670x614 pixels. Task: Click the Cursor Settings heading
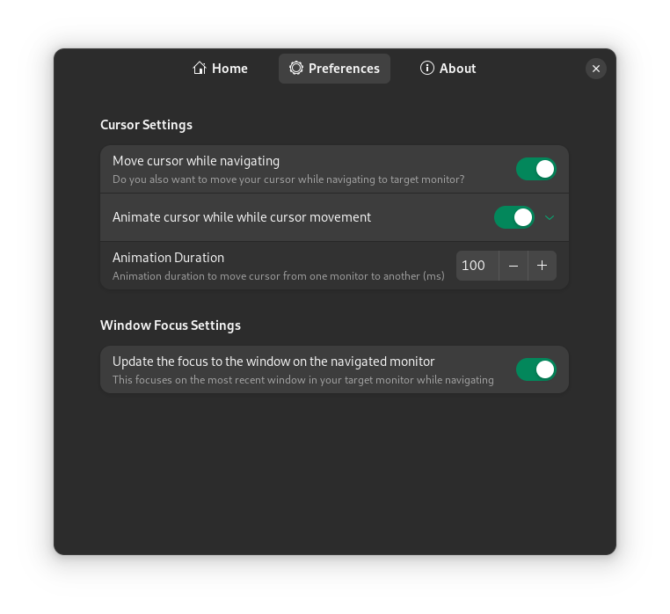click(146, 125)
